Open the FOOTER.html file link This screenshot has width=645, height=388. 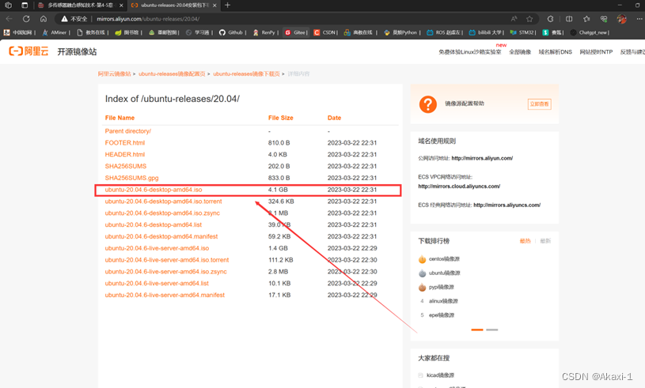point(124,143)
